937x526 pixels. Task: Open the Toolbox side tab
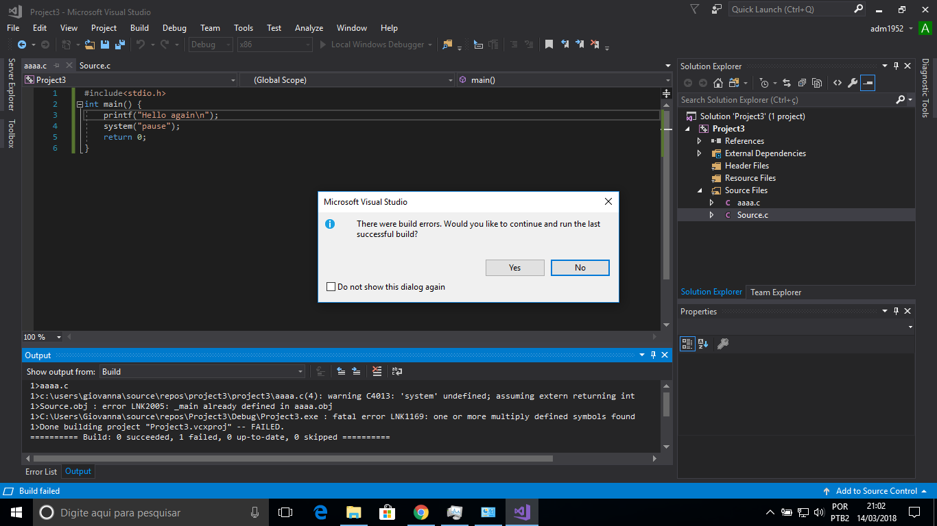[x=11, y=134]
